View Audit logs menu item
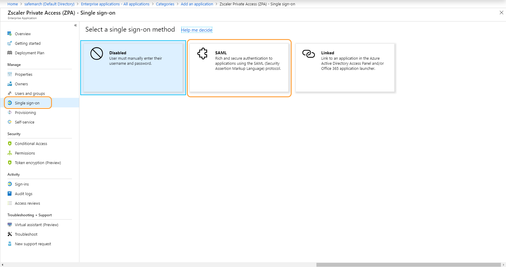The width and height of the screenshot is (506, 267). point(24,194)
